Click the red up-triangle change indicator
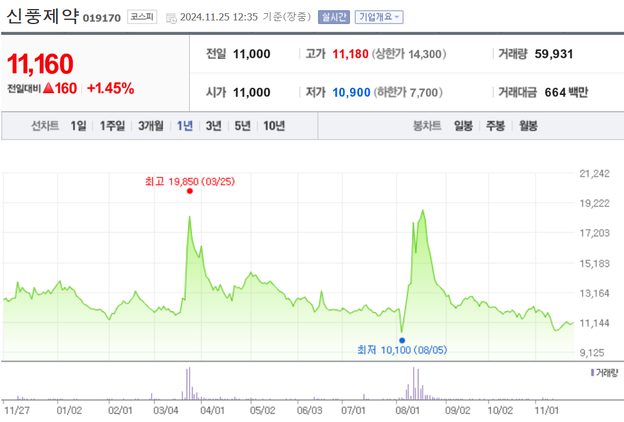This screenshot has height=422, width=624. point(49,88)
